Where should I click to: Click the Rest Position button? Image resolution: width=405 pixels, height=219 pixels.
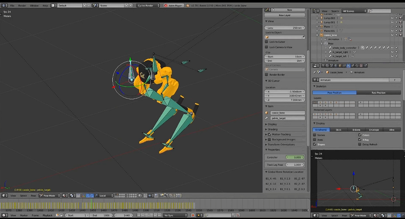click(x=378, y=93)
